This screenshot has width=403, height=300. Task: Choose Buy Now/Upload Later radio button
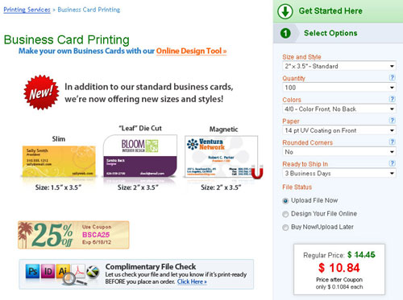[x=285, y=228]
